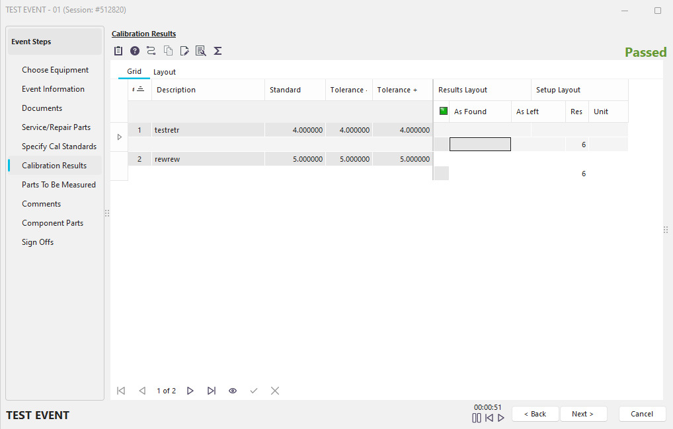673x429 pixels.
Task: Go to next record with navigator arrow
Action: coord(190,391)
